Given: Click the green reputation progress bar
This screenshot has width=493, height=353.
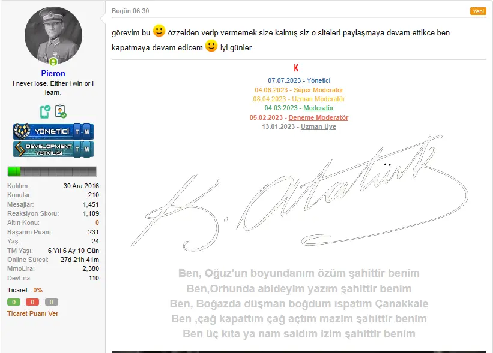Looking at the screenshot, I should (x=13, y=171).
